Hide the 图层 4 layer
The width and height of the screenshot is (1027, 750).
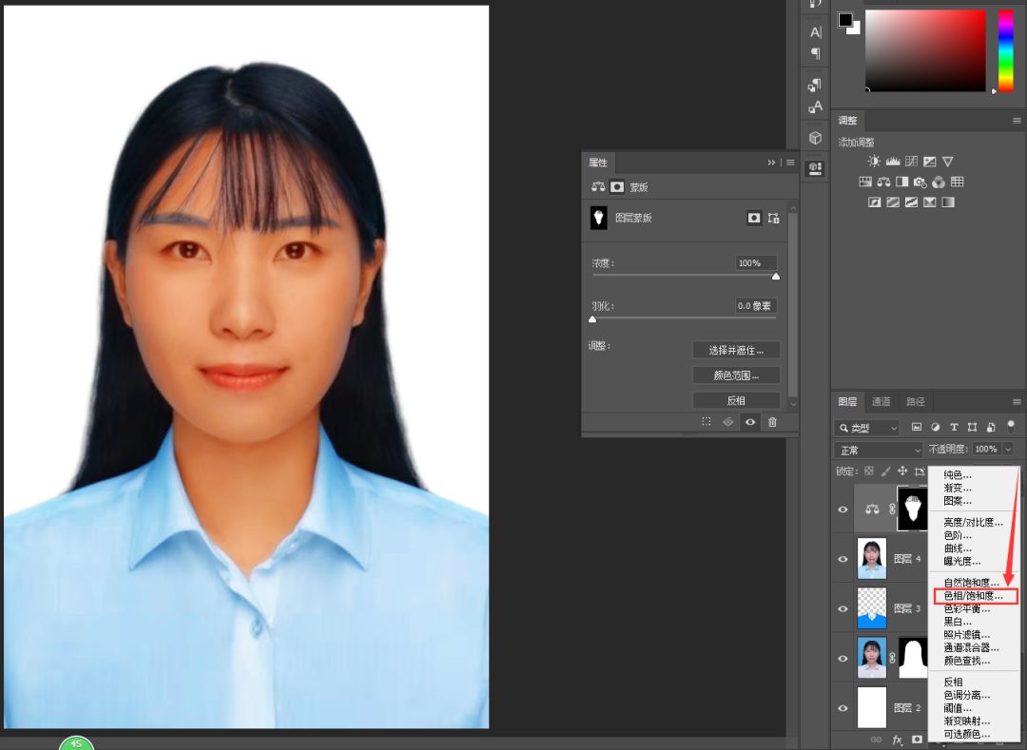coord(842,559)
